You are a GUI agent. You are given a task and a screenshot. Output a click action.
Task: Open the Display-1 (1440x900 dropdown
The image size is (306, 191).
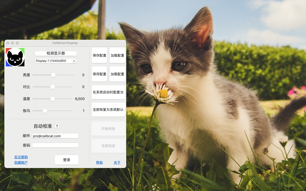coord(56,61)
